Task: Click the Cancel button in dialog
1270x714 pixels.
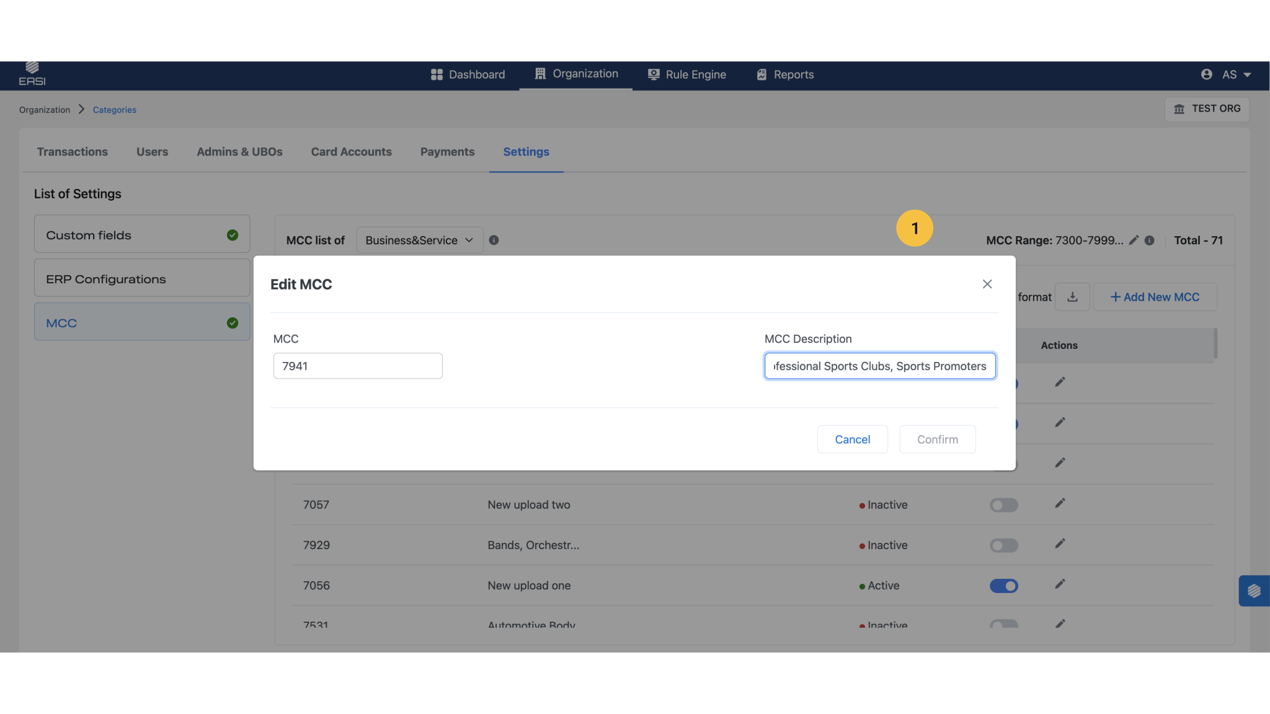Action: [852, 439]
